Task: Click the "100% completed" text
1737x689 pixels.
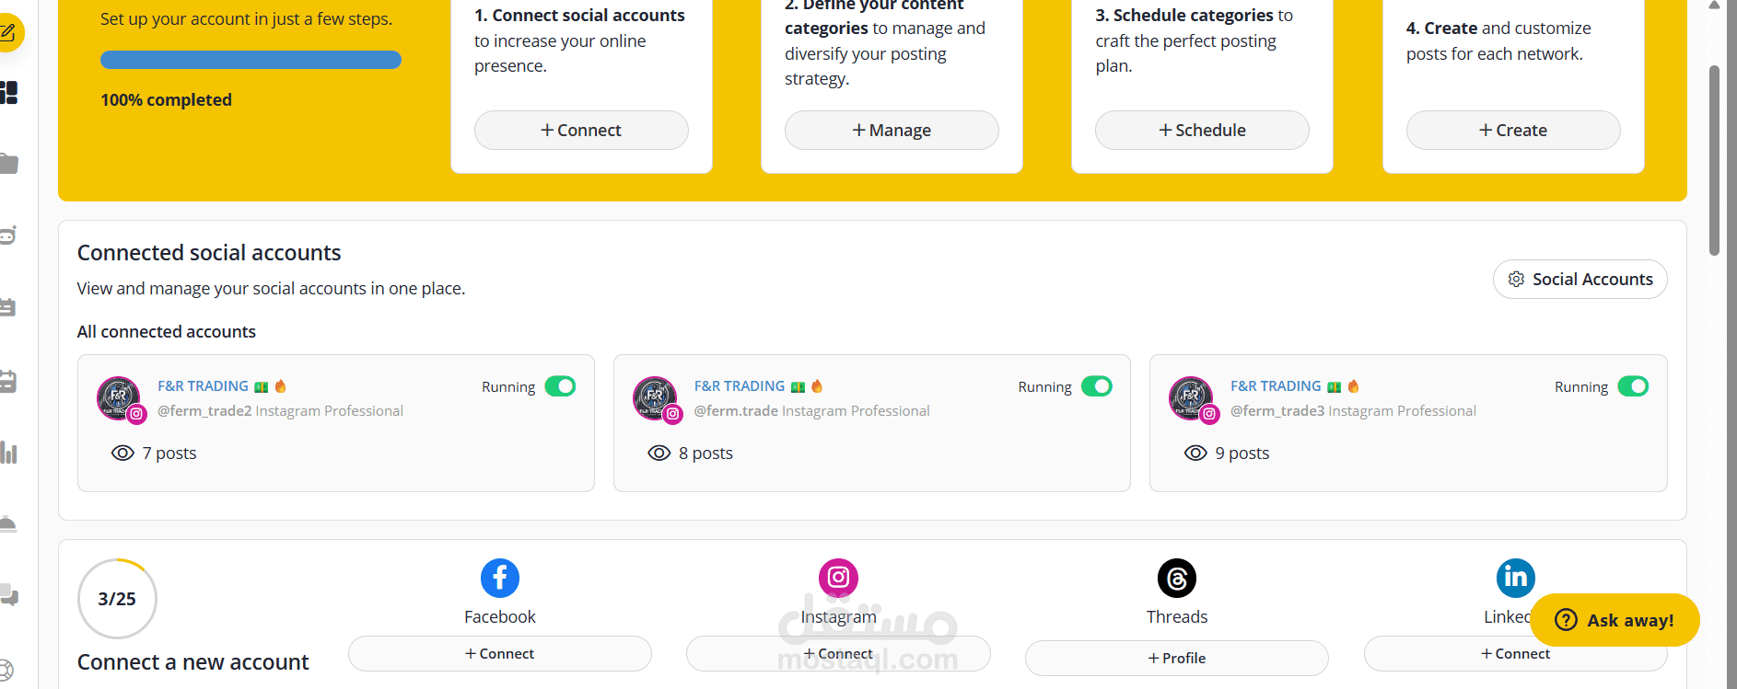Action: pos(166,99)
